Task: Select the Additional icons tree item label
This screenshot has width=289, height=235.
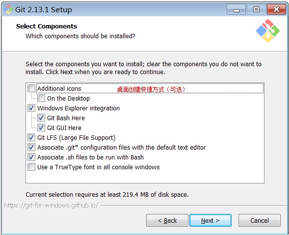Action: [59, 88]
